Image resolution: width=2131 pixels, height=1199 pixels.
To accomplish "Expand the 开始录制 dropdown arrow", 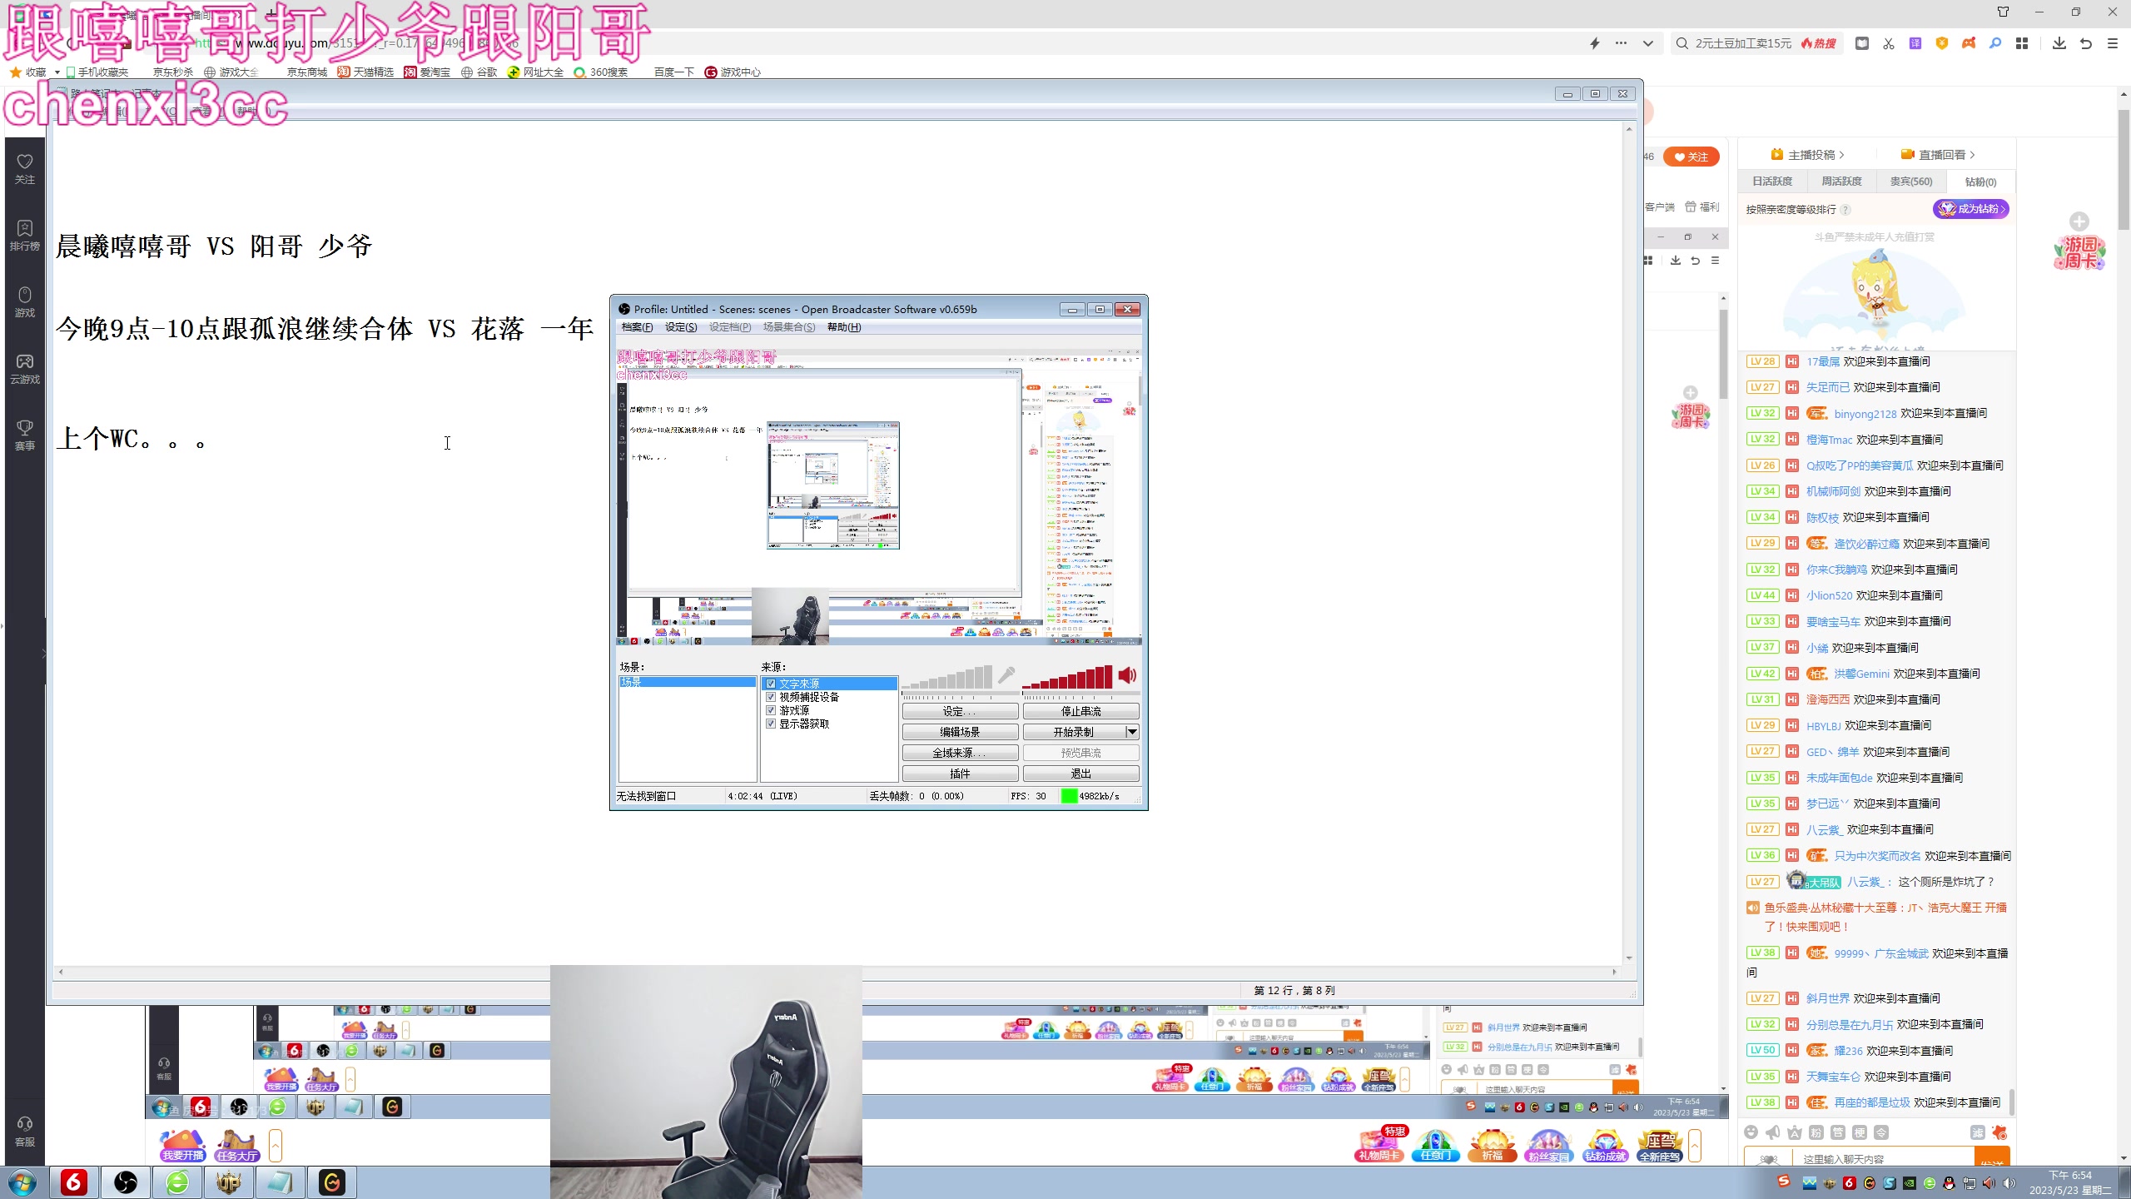I will tap(1132, 732).
